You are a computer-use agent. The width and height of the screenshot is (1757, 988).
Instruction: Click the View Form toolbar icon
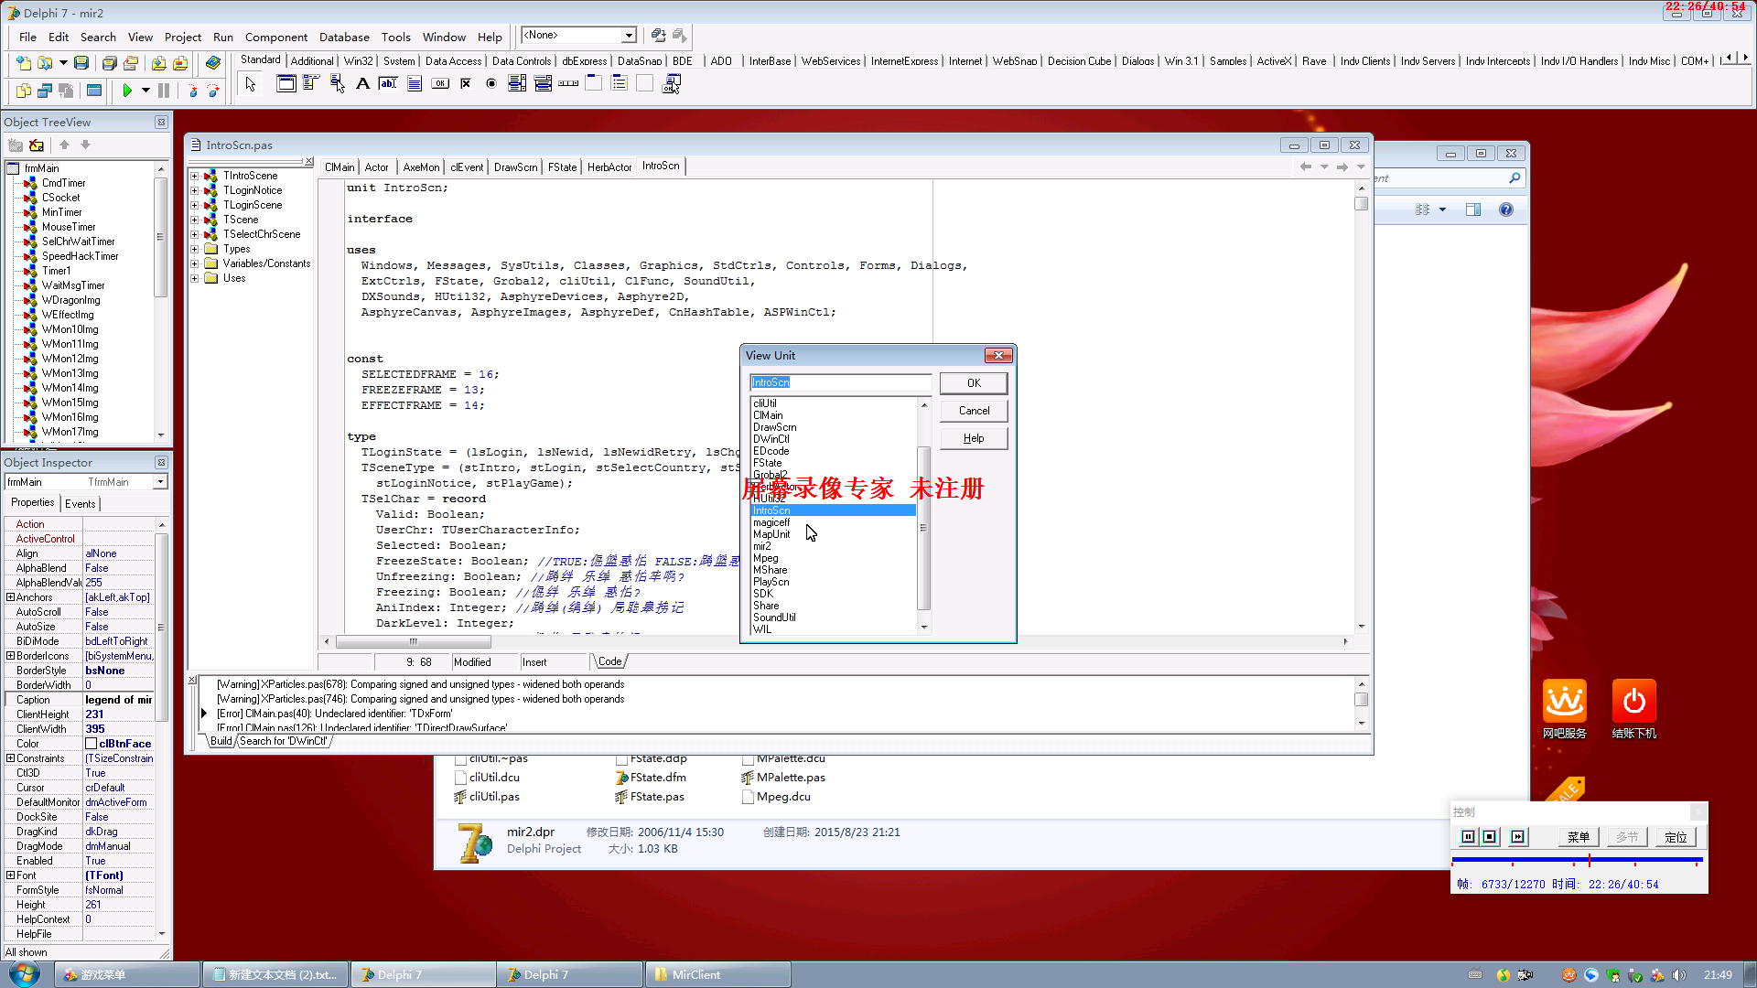pyautogui.click(x=45, y=91)
